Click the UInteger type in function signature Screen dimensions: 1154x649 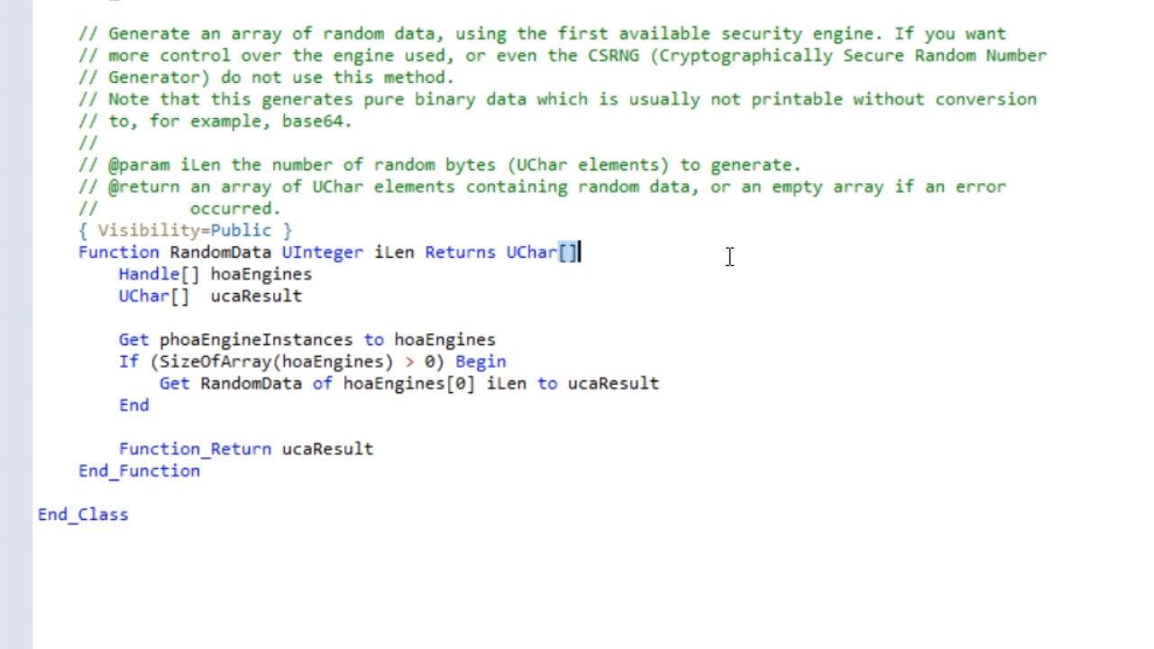tap(322, 252)
